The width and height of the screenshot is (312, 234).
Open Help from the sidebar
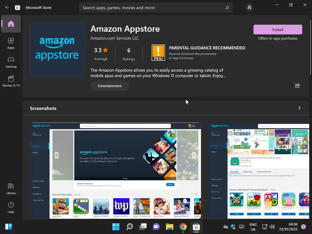pos(11,207)
